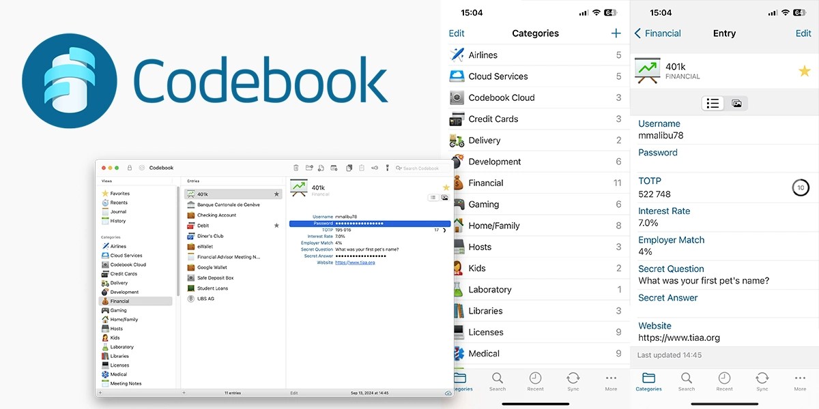This screenshot has height=409, width=819.
Task: Open Kids on iPhone Categories list
Action: [535, 268]
